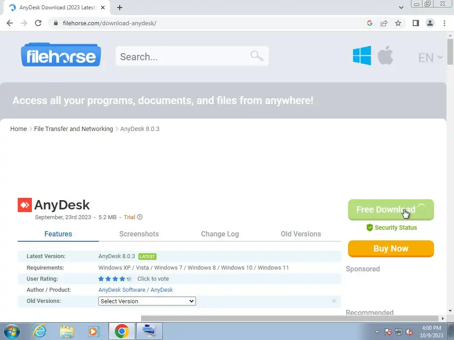Open the AnyDesk product link
This screenshot has width=454, height=340.
(161, 290)
